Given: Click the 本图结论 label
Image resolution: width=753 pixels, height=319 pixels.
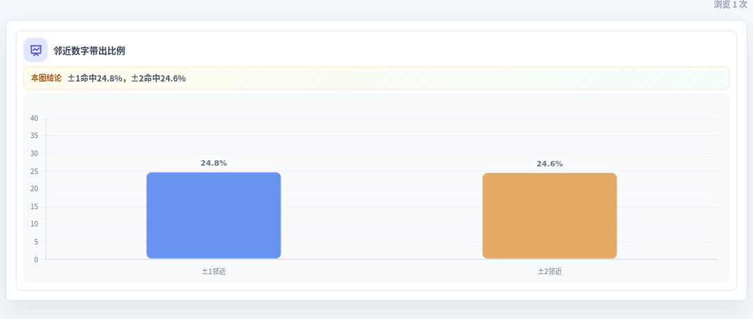Looking at the screenshot, I should (x=46, y=78).
